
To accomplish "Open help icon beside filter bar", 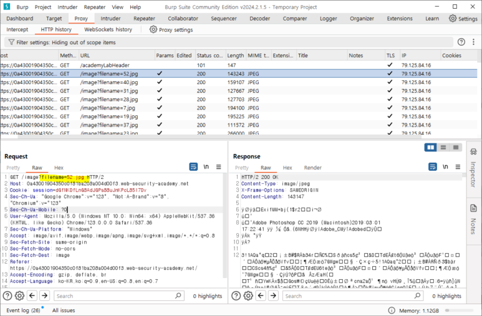I will (x=461, y=42).
